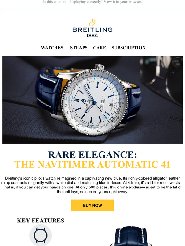
Task: Click the KEY FEATURES heading
Action: pyautogui.click(x=41, y=221)
